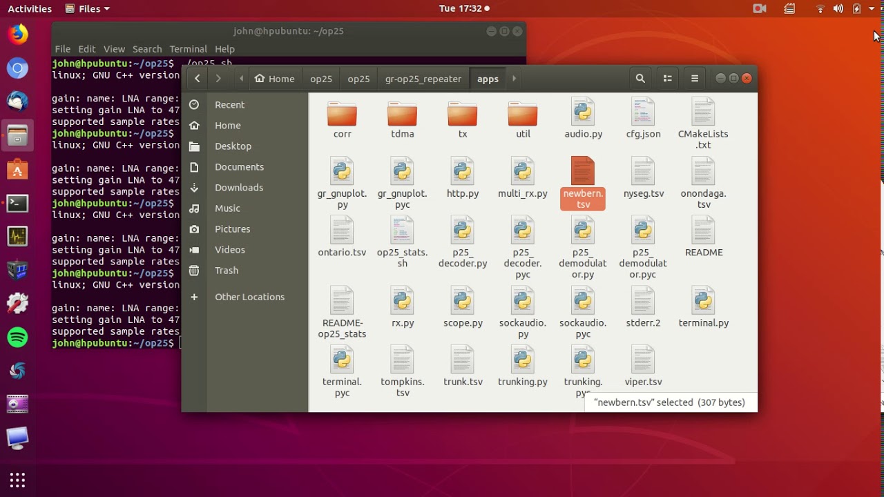The image size is (884, 497).
Task: Open Downloads in the sidebar
Action: 238,188
